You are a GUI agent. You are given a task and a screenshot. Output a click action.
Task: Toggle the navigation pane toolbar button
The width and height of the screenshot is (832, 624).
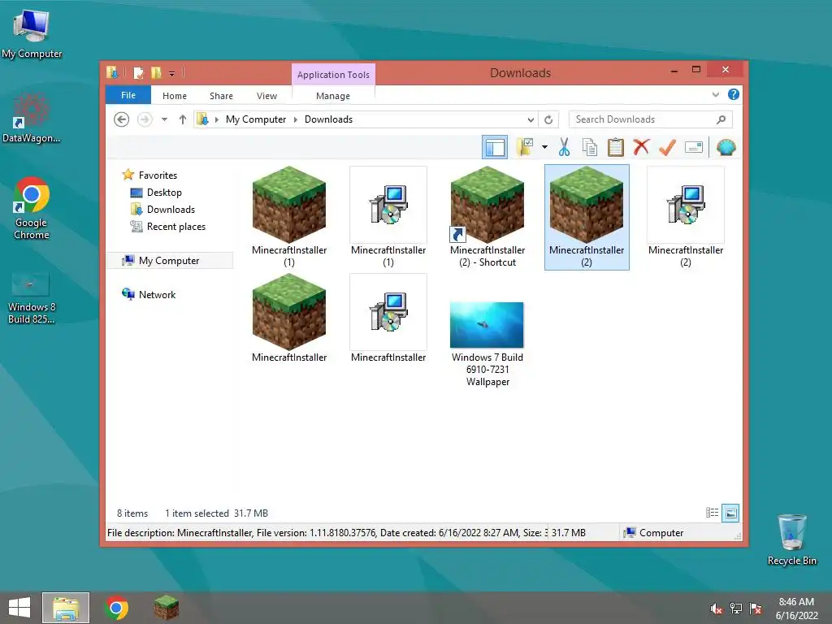coord(495,148)
